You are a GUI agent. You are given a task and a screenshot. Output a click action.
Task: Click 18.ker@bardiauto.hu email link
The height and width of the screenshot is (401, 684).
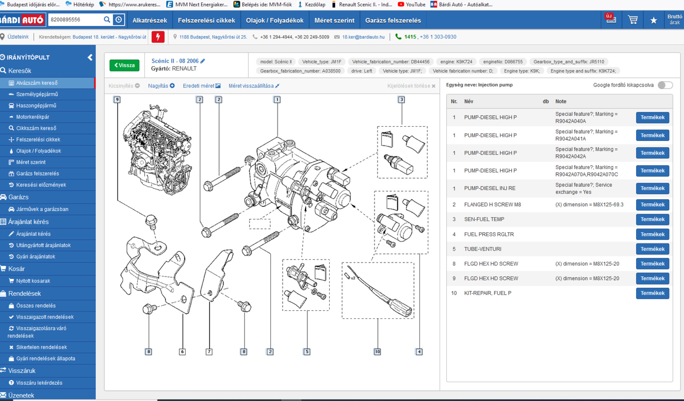pos(363,37)
